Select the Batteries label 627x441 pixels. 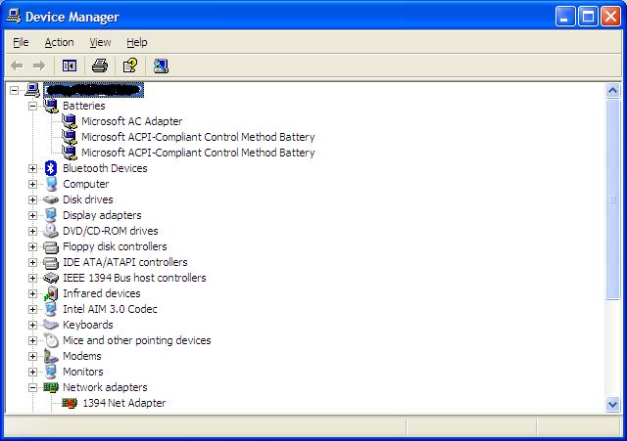pos(84,106)
